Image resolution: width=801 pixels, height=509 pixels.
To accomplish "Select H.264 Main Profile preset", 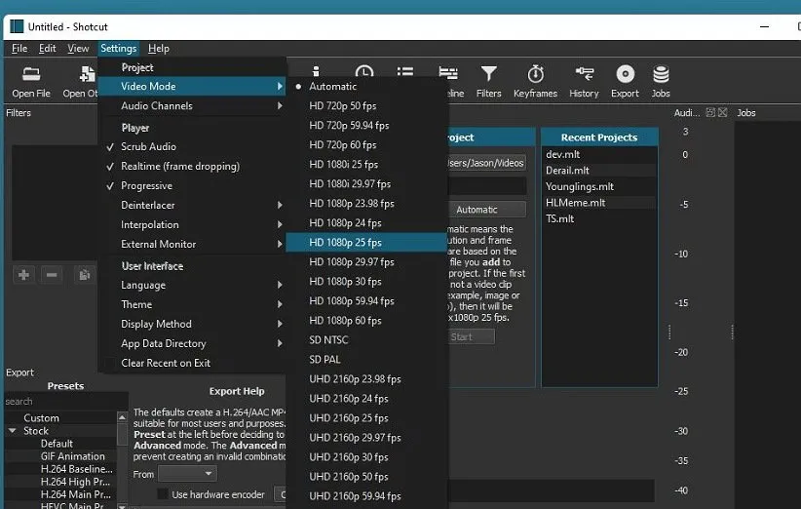I will (76, 494).
